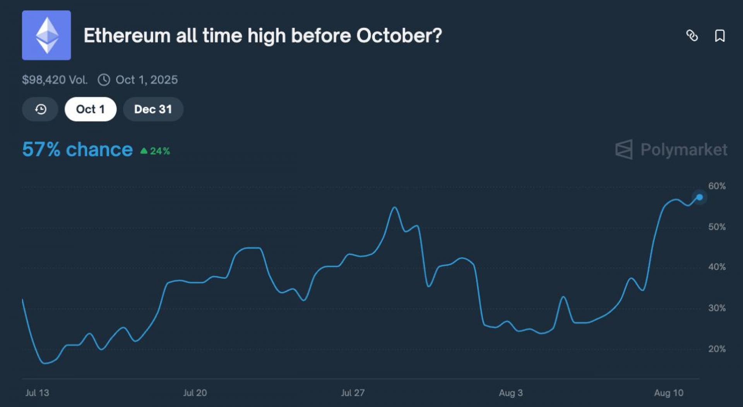This screenshot has height=407, width=743.
Task: Switch to the Dec 31 date tab
Action: (x=153, y=109)
